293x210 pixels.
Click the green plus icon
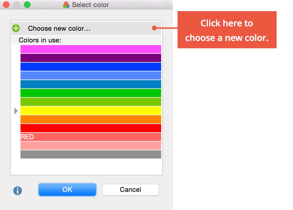tap(16, 28)
